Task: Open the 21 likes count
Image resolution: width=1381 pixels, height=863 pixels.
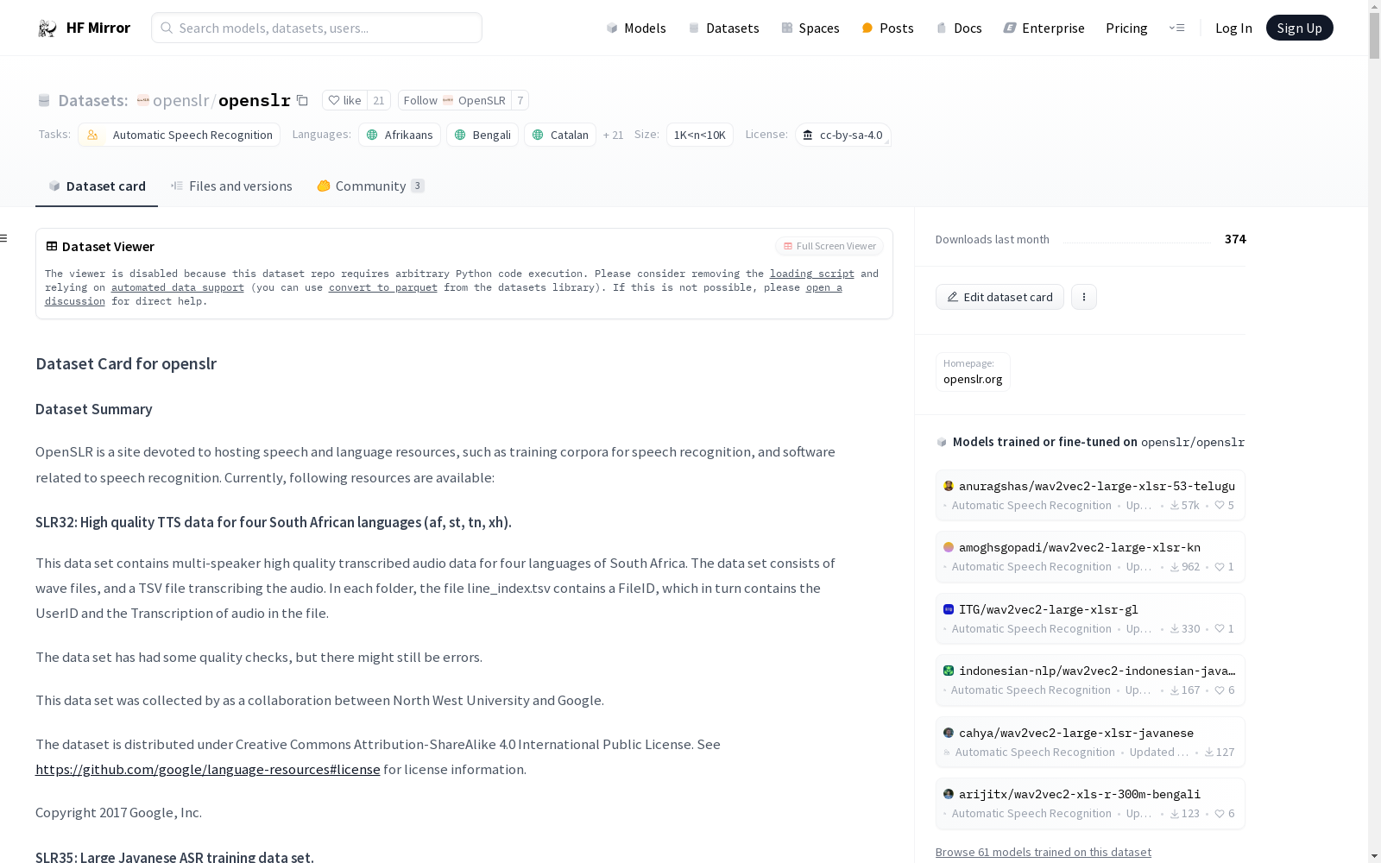Action: (379, 100)
